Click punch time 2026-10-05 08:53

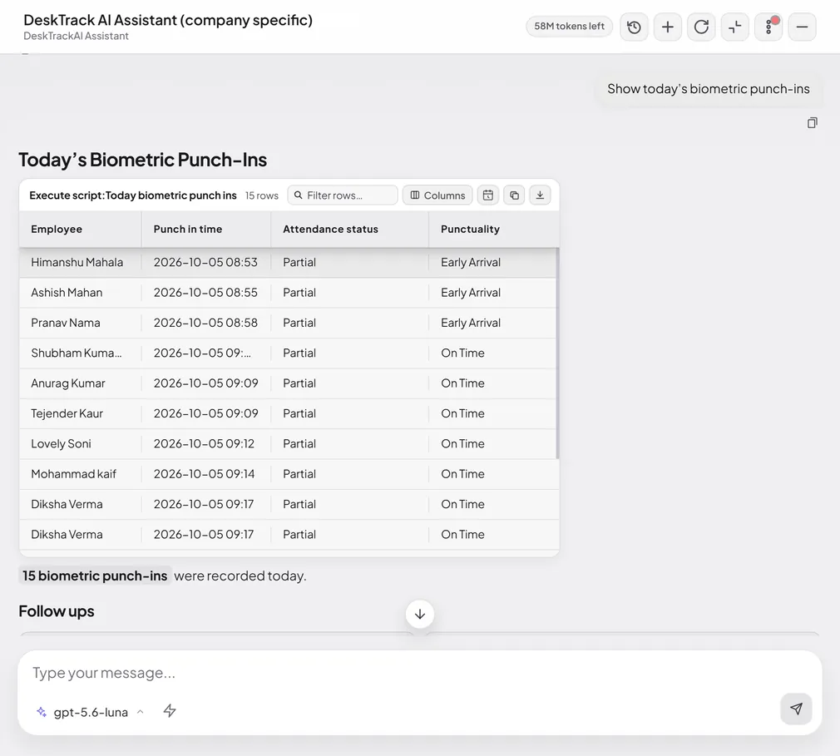(205, 263)
